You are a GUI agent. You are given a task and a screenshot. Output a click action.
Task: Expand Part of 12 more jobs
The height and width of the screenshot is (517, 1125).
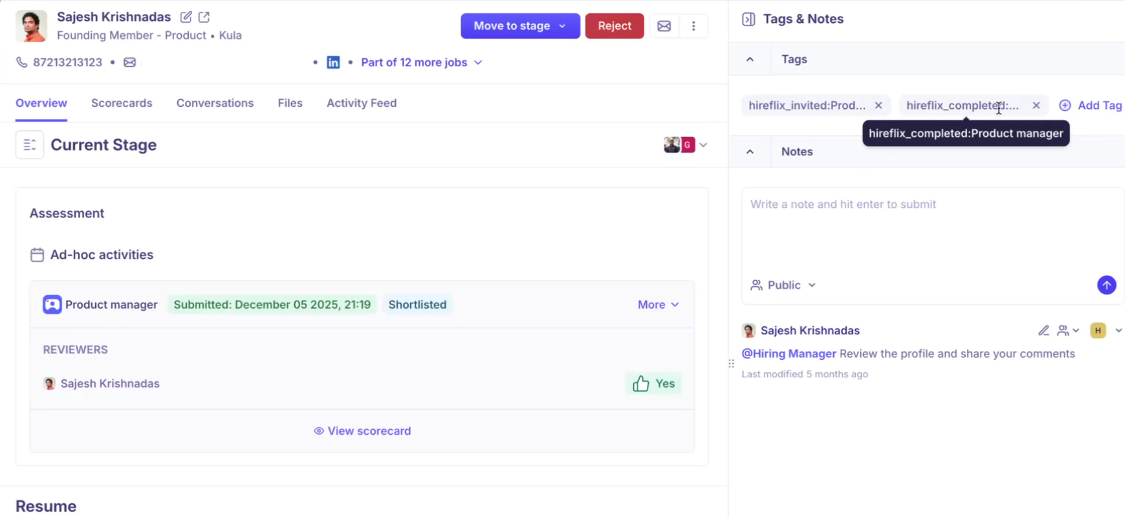[x=422, y=62]
